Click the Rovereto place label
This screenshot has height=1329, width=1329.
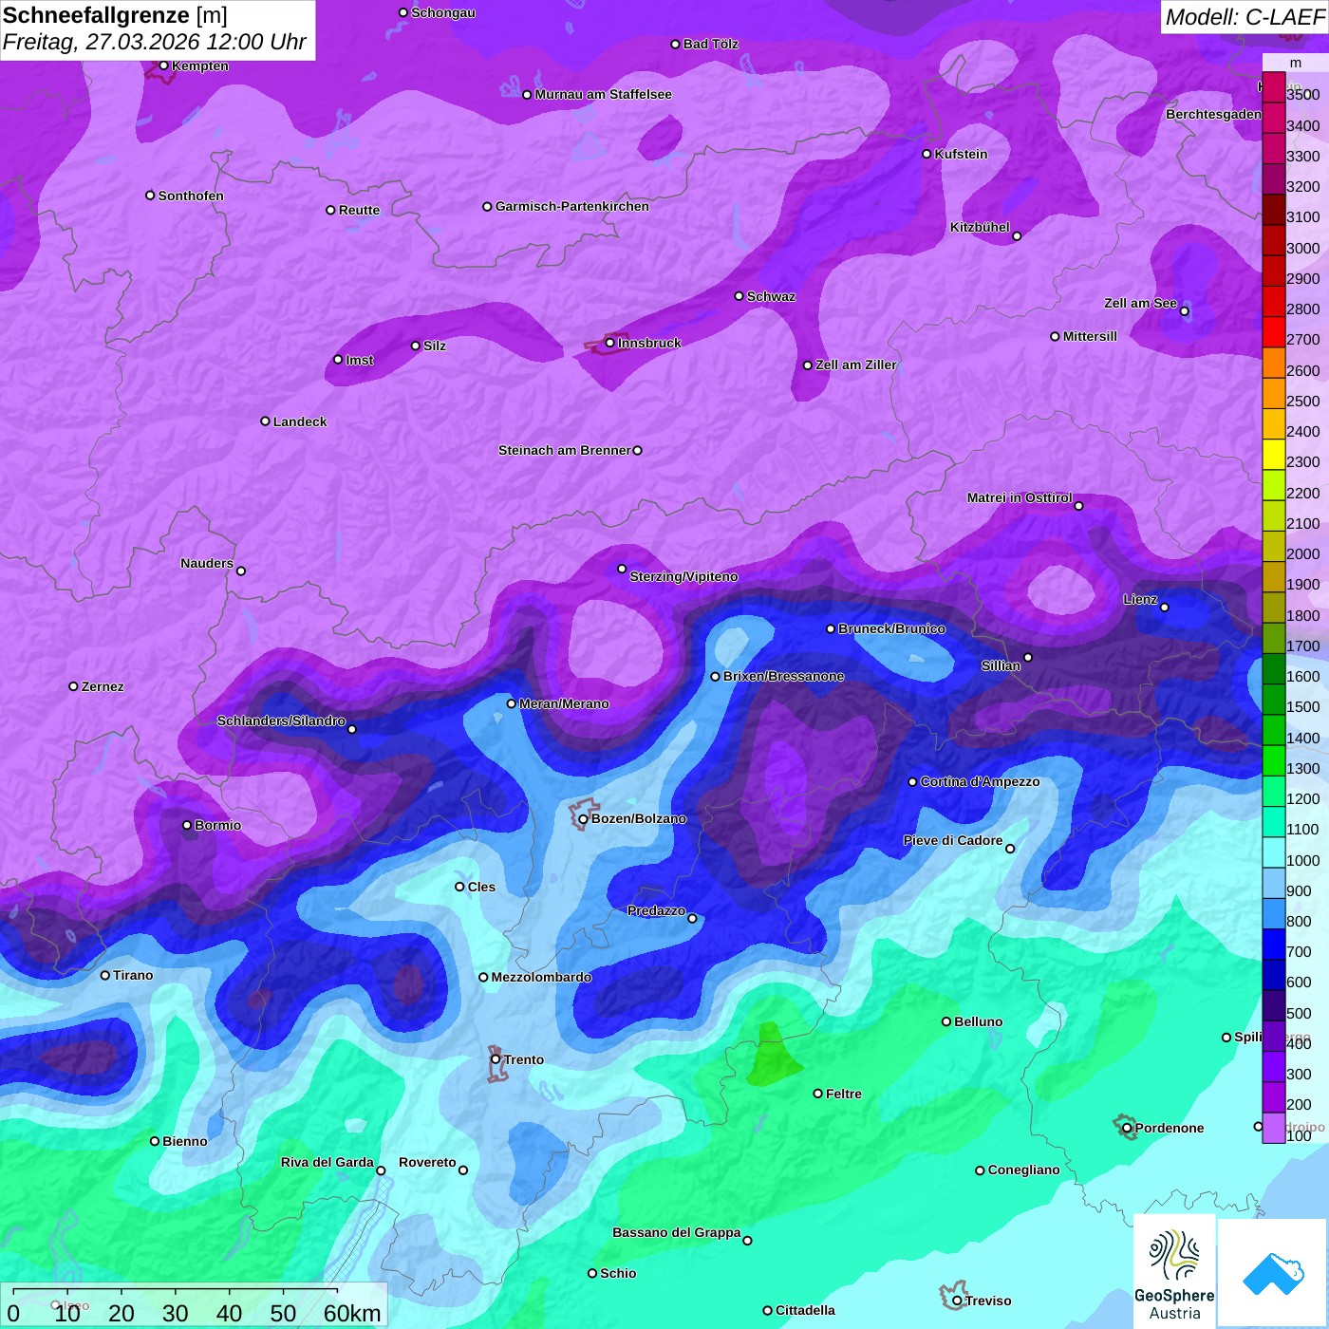[427, 1162]
